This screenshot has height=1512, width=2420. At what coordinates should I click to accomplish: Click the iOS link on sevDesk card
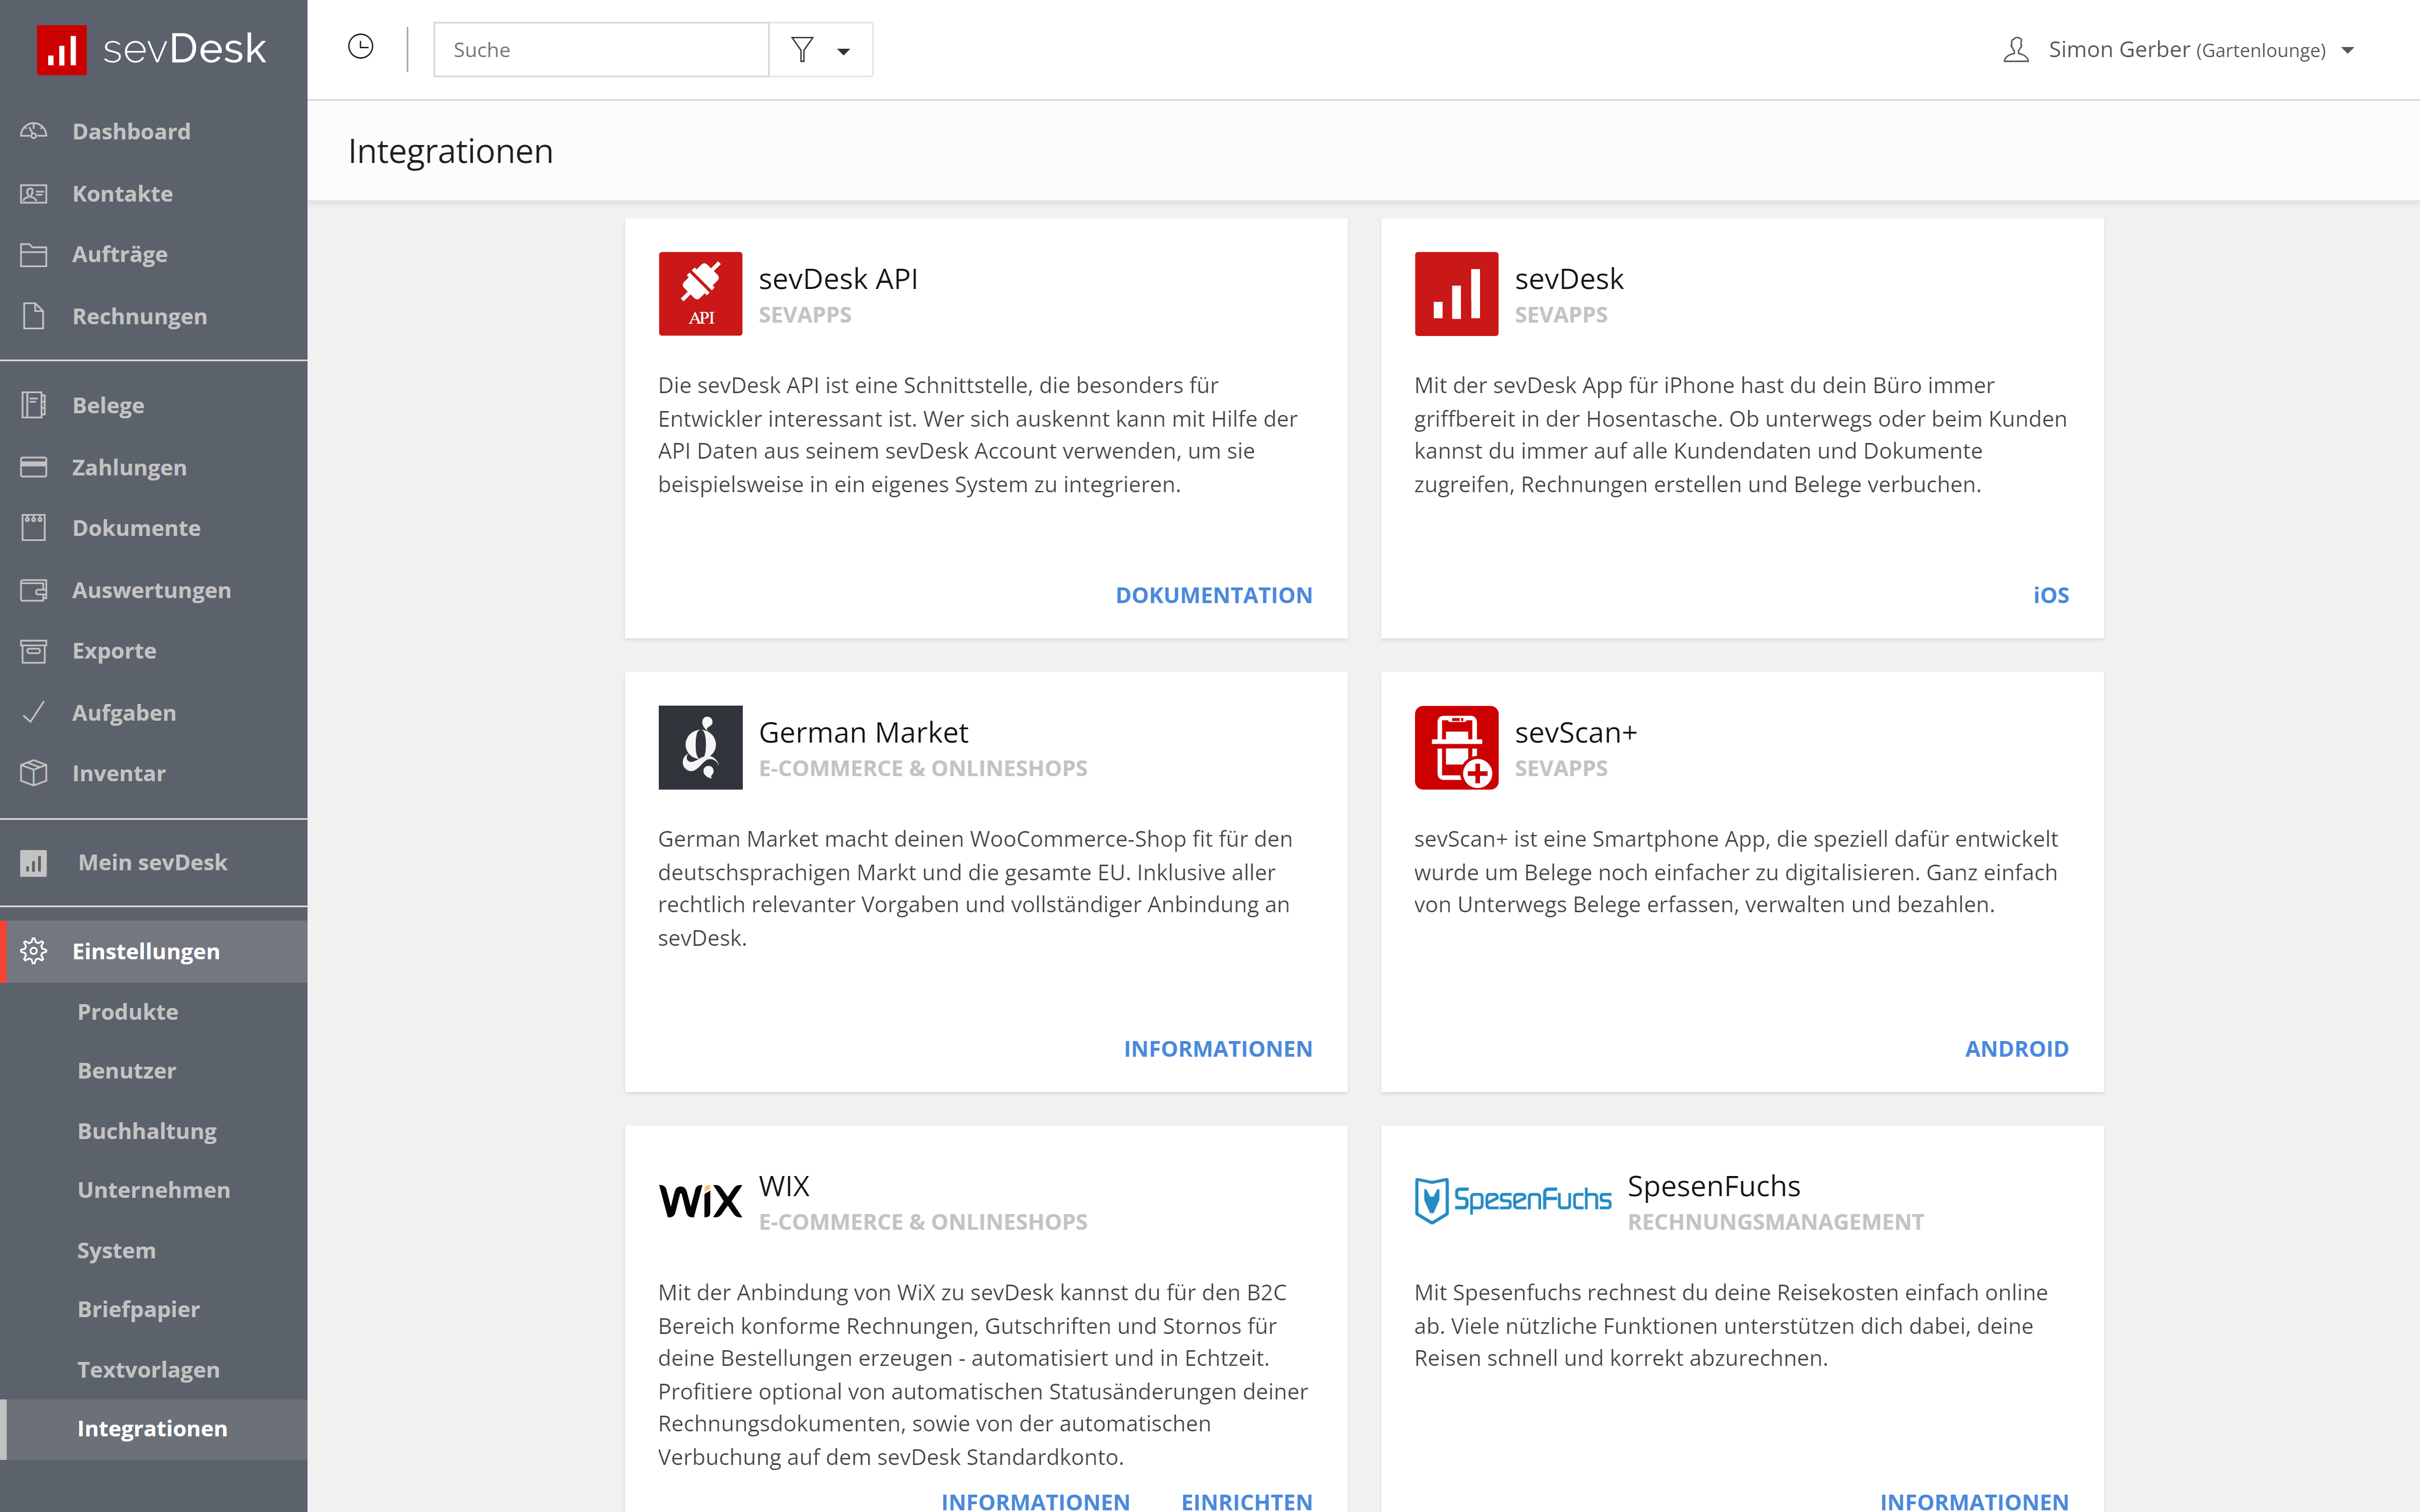coord(2051,595)
